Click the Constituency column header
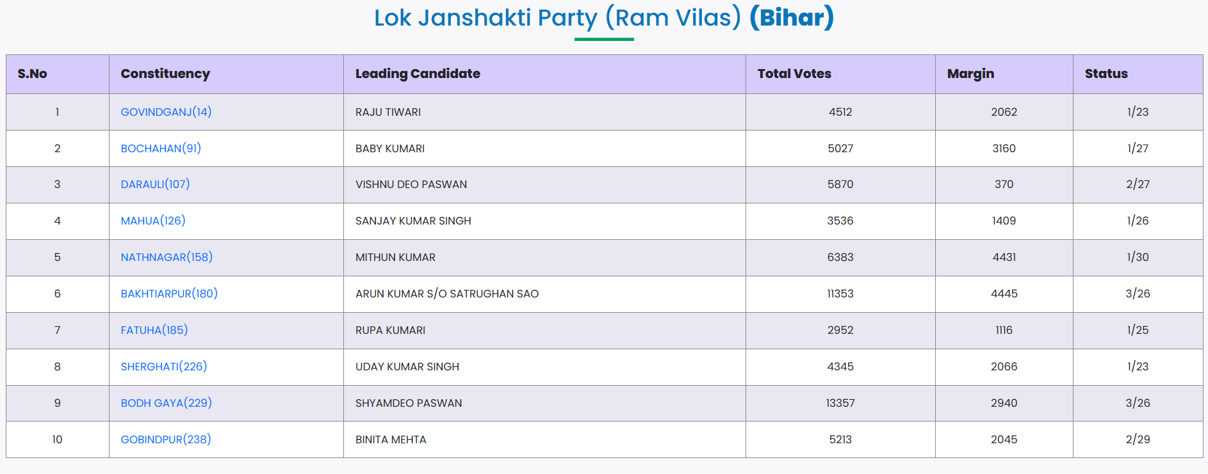1208x474 pixels. [x=165, y=74]
